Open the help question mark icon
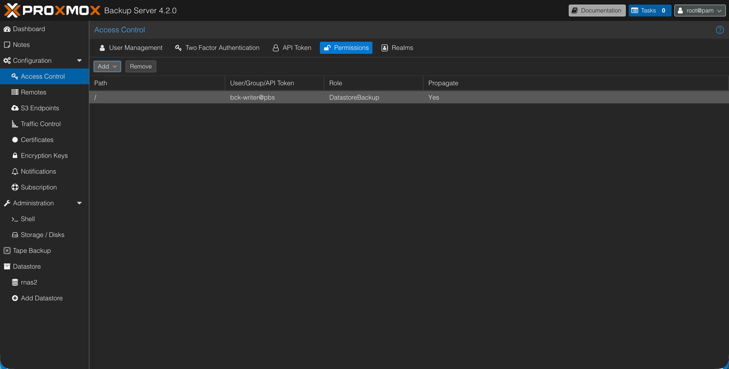Image resolution: width=729 pixels, height=369 pixels. 720,30
